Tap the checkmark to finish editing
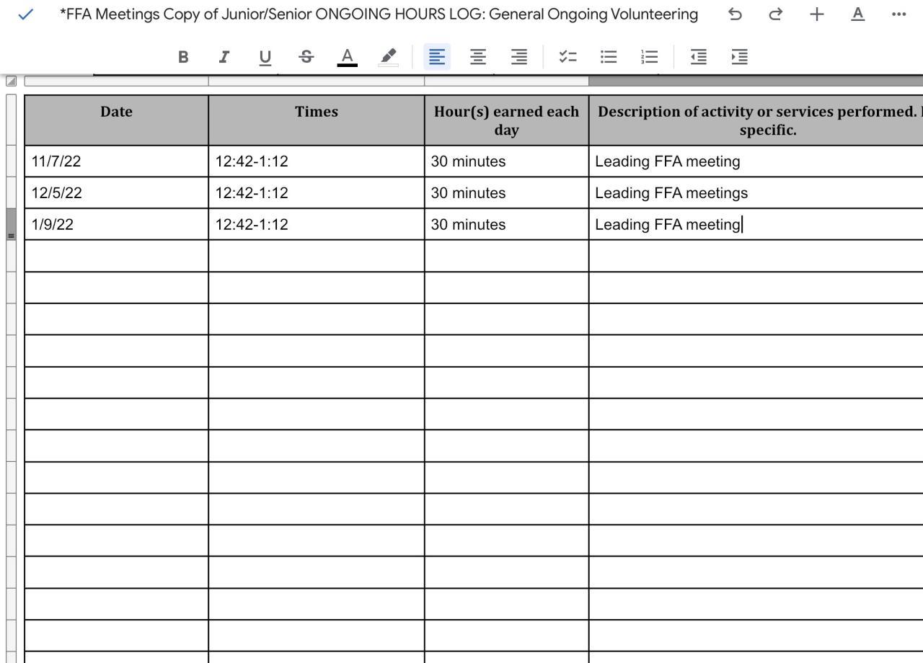Image resolution: width=923 pixels, height=663 pixels. coord(25,14)
